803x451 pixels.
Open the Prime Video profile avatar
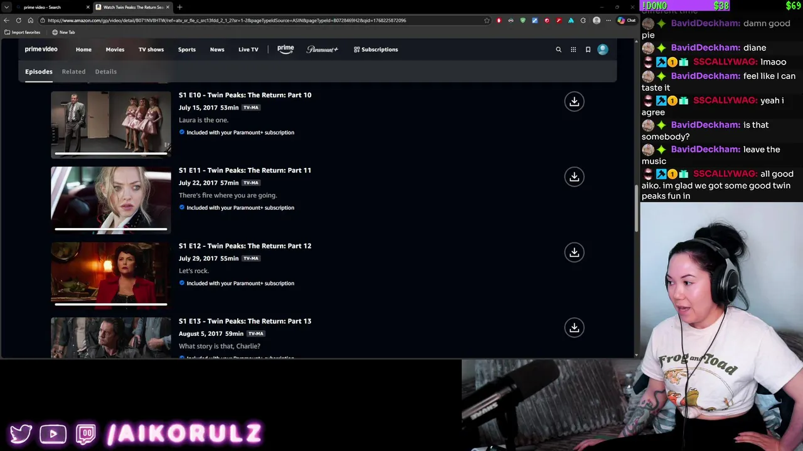click(603, 49)
